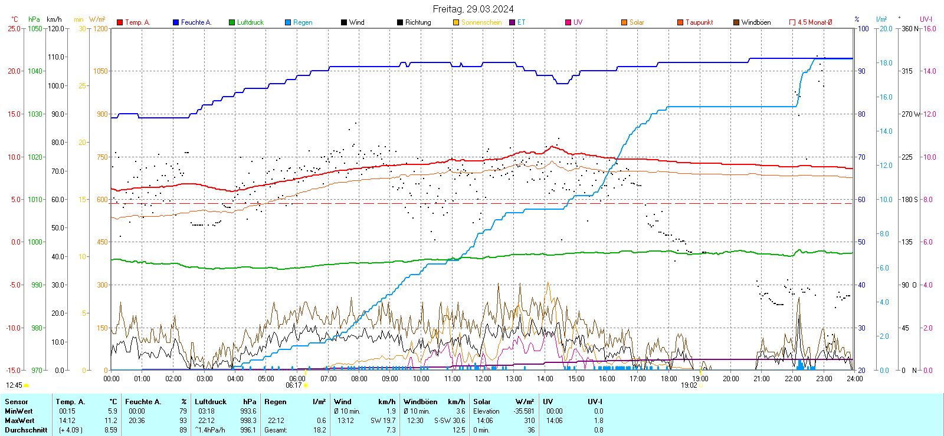Click the 'l/m²' axis unit label above the chart
This screenshot has width=944, height=436.
pos(881,19)
